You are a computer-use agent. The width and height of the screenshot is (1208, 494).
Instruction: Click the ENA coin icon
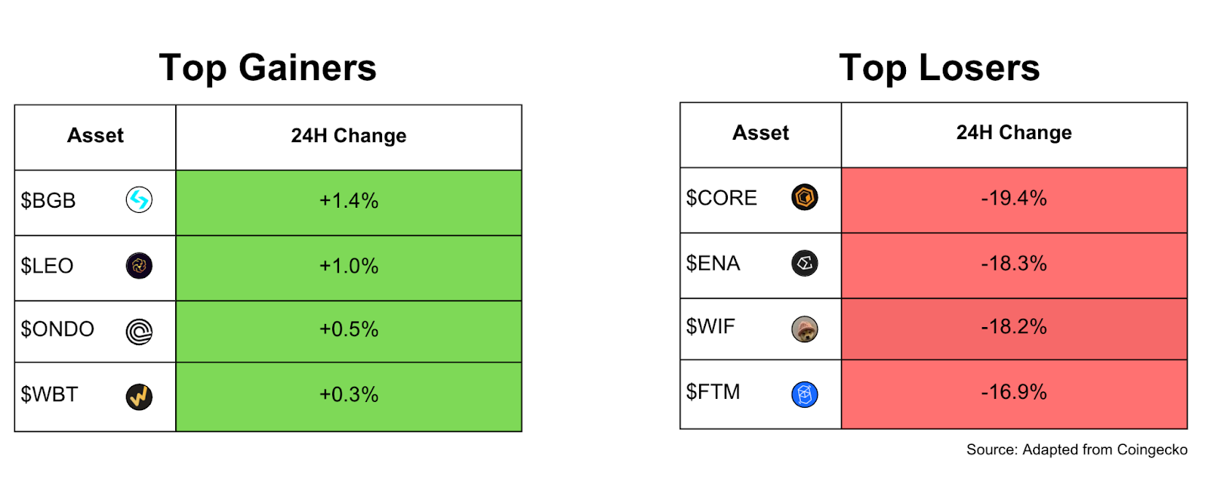[x=805, y=264]
